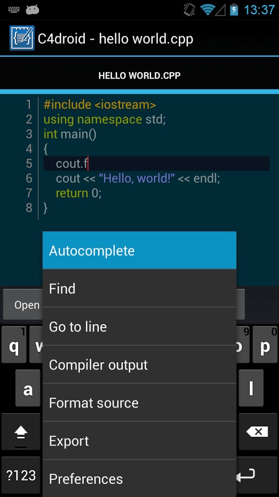This screenshot has height=497, width=279.
Task: Place cursor on cout.f line
Action: (x=157, y=163)
